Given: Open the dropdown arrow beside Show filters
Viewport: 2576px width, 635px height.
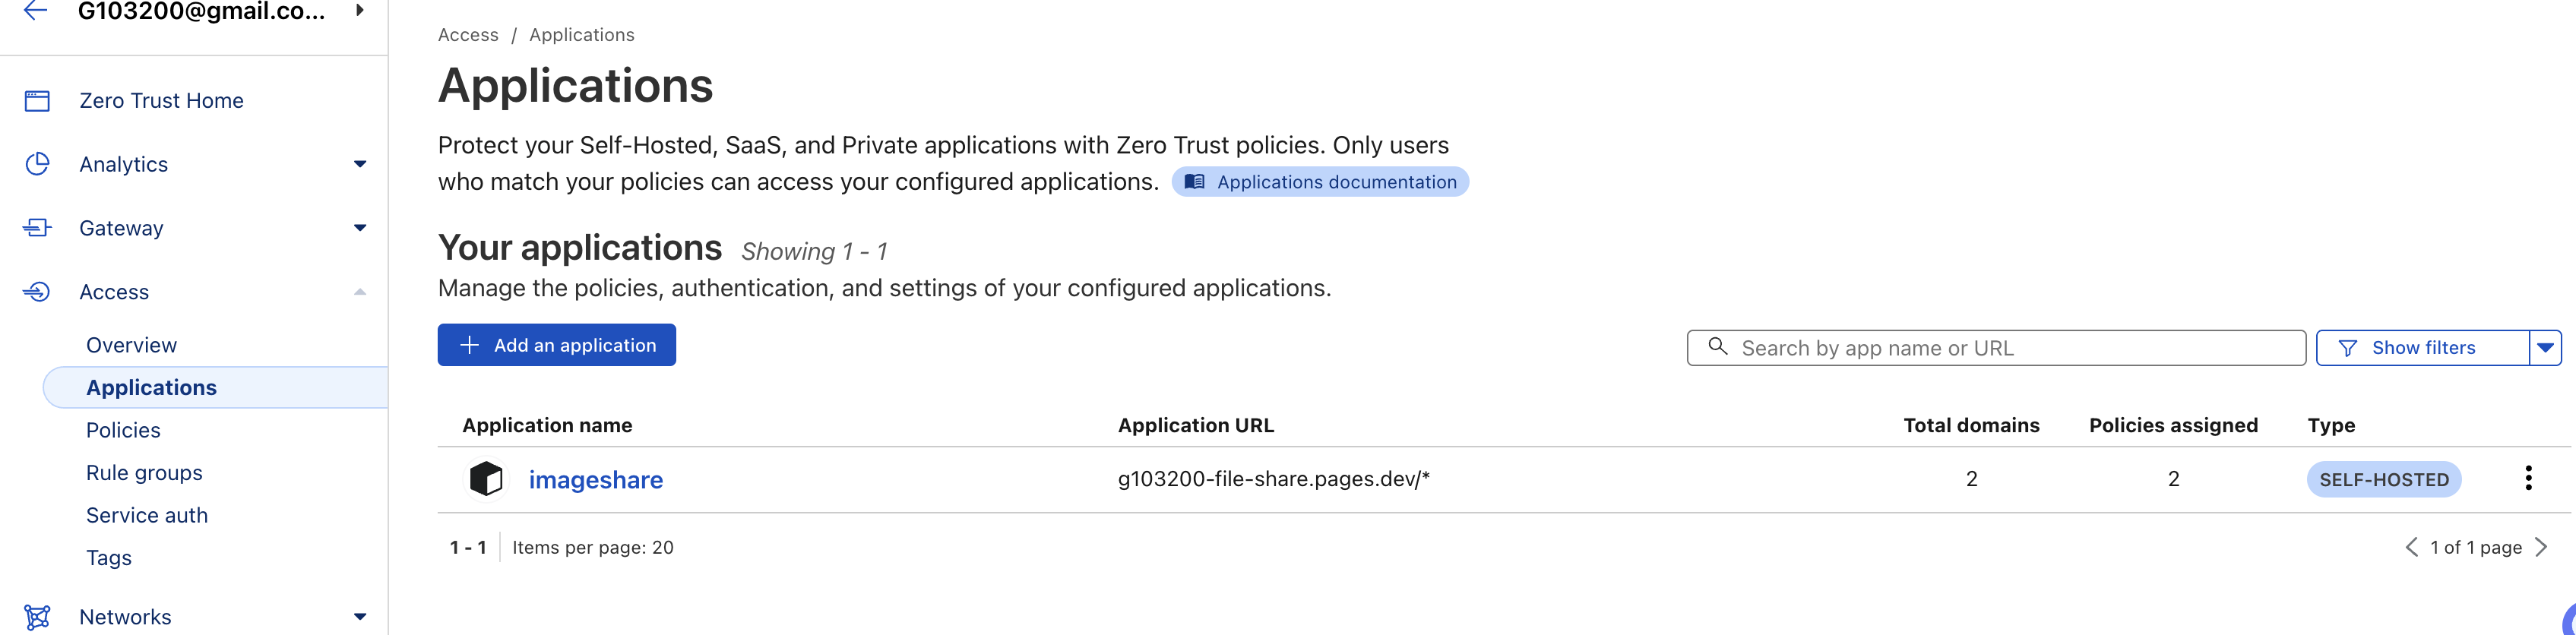Looking at the screenshot, I should [2545, 348].
